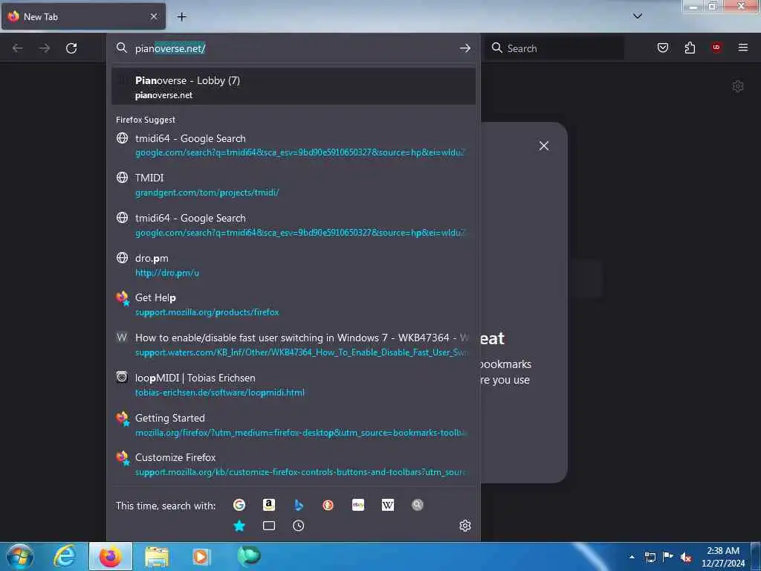
Task: Open the uBlock Origin extension icon
Action: 716,48
